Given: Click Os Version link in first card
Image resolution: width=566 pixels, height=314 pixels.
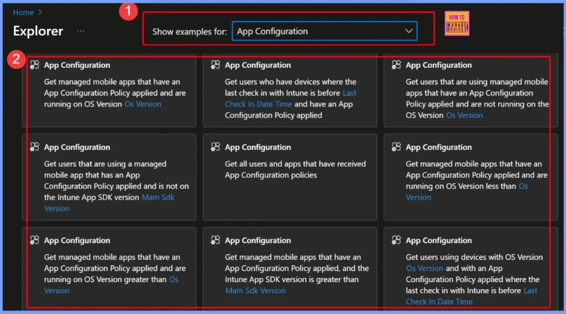Looking at the screenshot, I should [143, 104].
